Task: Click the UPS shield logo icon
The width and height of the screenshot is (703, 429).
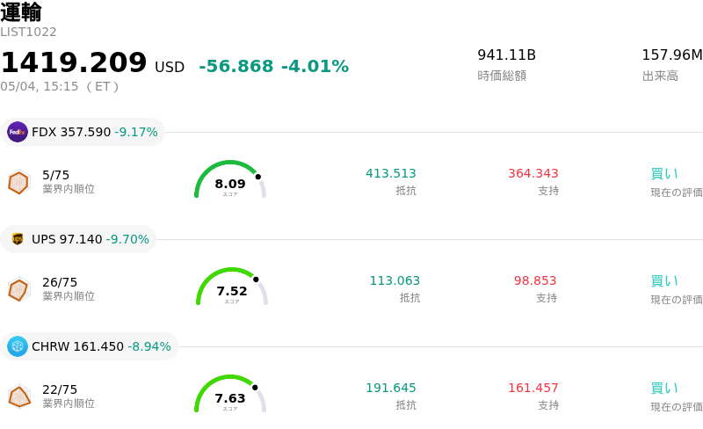Action: [x=18, y=239]
